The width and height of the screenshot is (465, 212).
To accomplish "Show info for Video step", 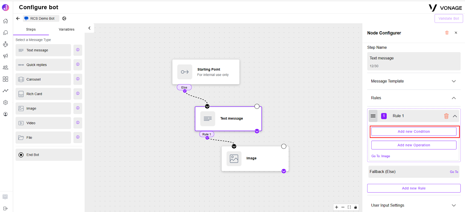I will [78, 123].
